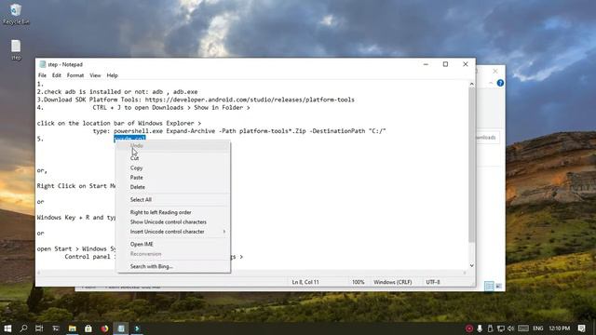Click "CTRL + J to open Downloads" line
Screen dimensions: 596x335
(x=171, y=108)
